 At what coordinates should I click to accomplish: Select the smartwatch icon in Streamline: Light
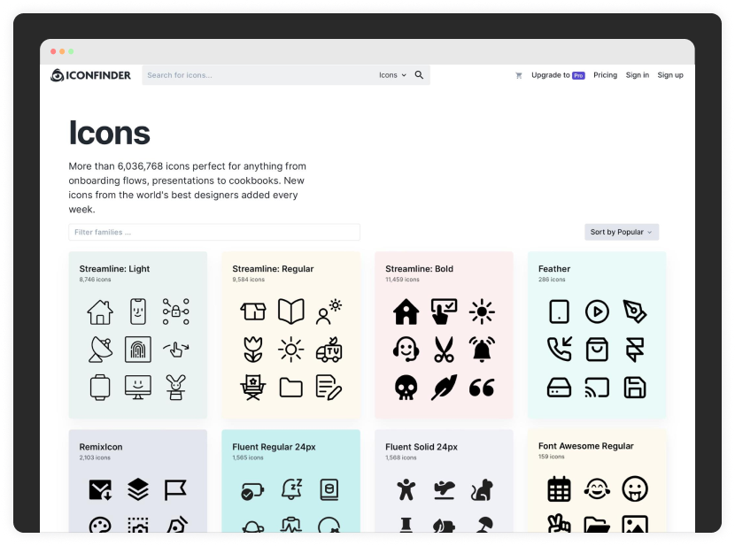click(x=100, y=388)
